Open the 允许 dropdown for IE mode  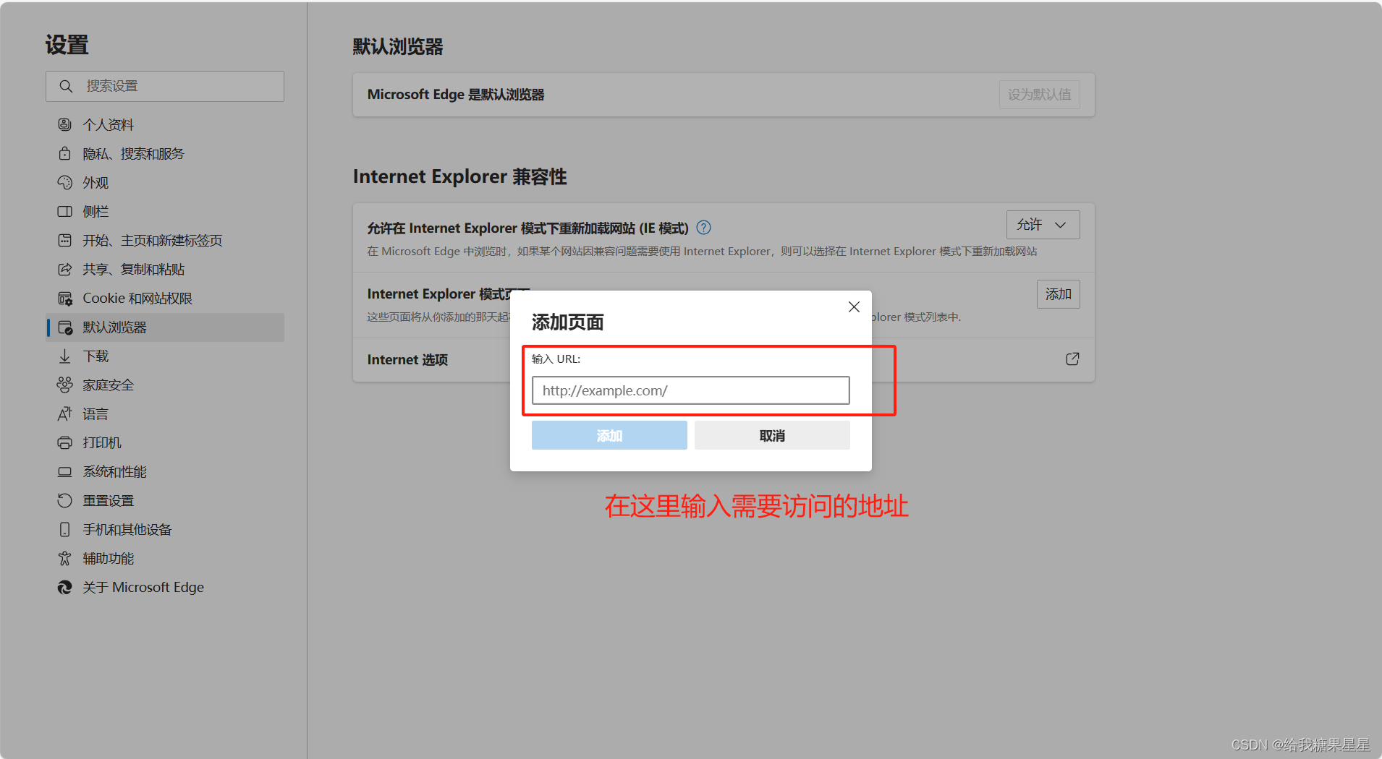coord(1043,225)
